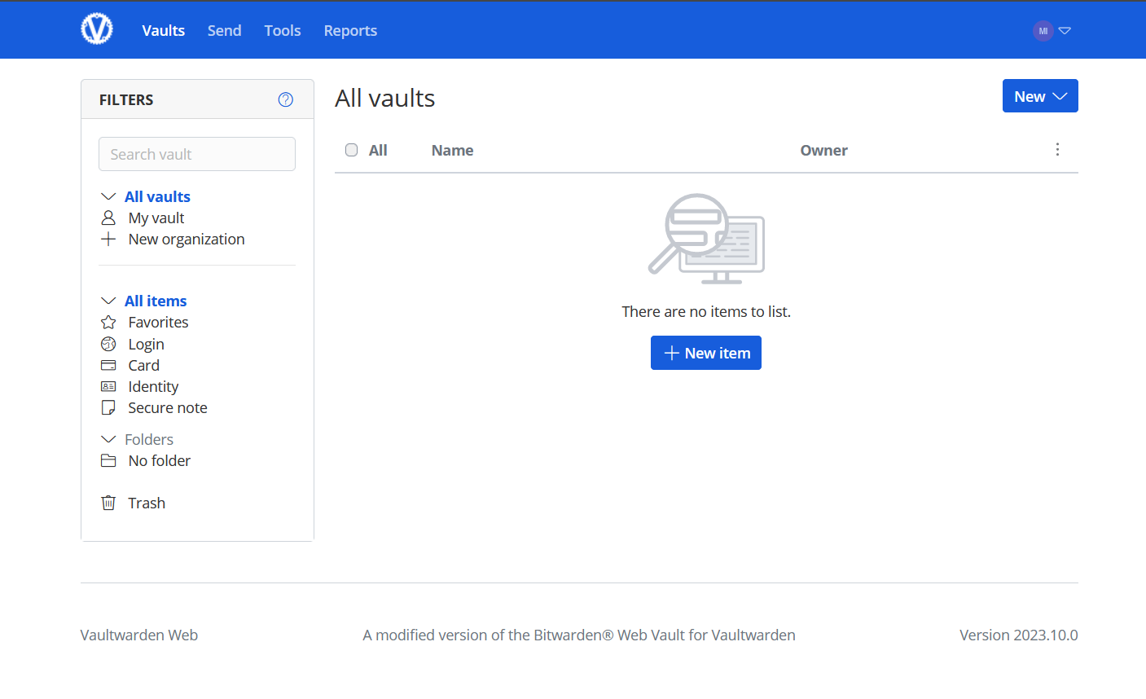This screenshot has width=1146, height=699.
Task: Start a new organization
Action: pos(186,239)
